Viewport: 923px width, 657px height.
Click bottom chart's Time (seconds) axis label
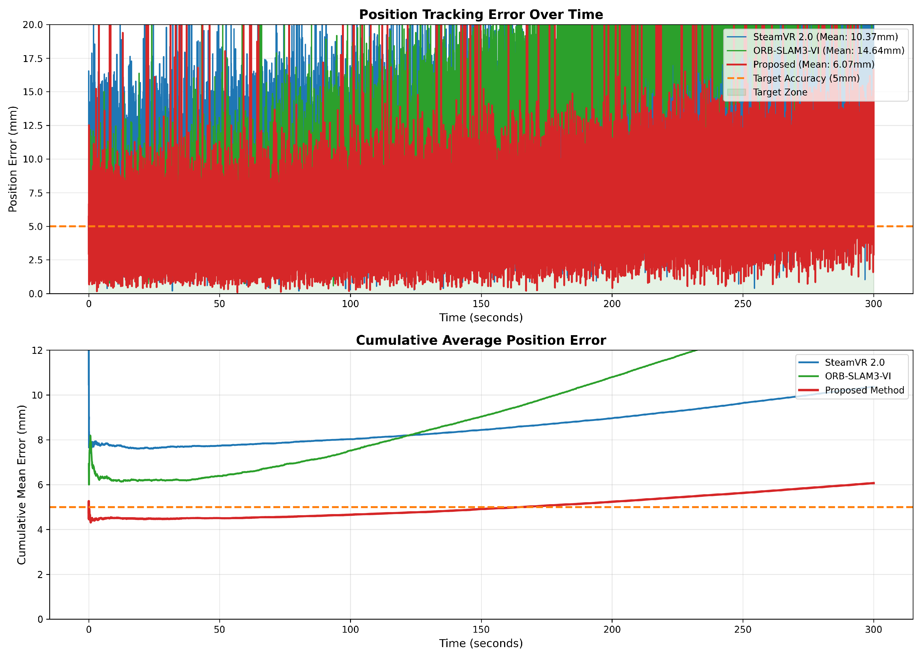pyautogui.click(x=481, y=643)
